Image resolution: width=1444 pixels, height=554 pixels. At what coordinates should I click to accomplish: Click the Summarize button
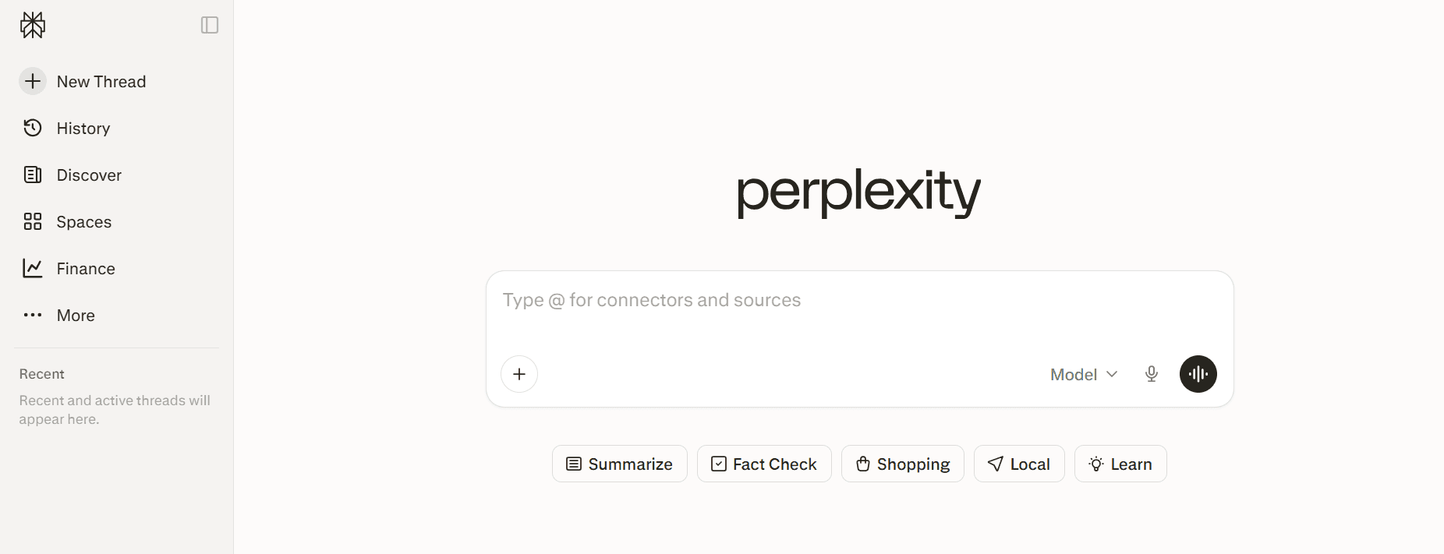(619, 464)
